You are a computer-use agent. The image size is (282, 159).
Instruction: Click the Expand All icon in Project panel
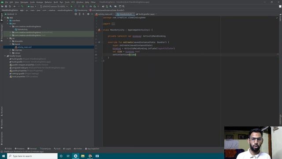click(x=79, y=14)
